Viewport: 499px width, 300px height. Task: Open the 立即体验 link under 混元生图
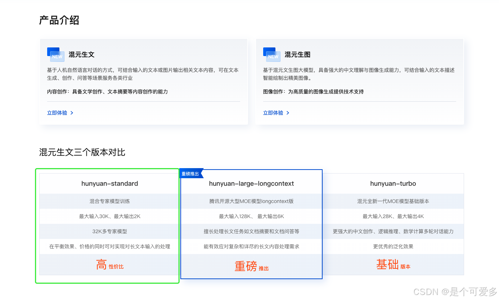point(273,113)
